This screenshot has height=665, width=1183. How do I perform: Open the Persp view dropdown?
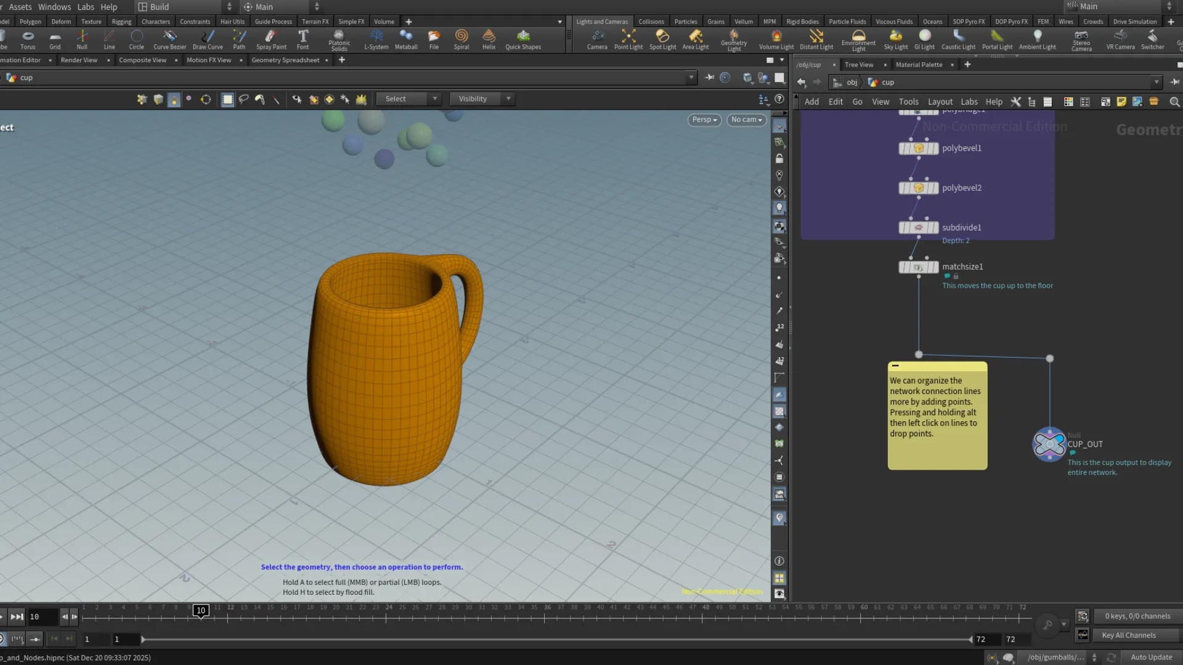704,119
